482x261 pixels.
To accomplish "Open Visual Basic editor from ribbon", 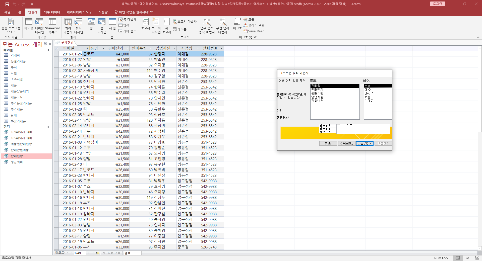I will coord(254,31).
